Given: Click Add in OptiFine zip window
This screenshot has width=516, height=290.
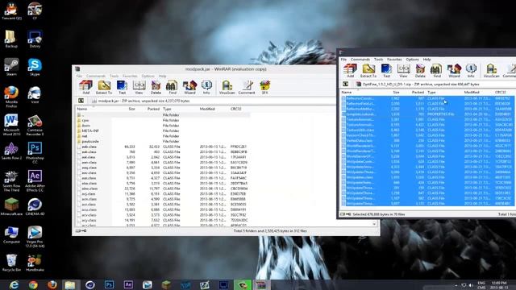Looking at the screenshot, I should (350, 70).
